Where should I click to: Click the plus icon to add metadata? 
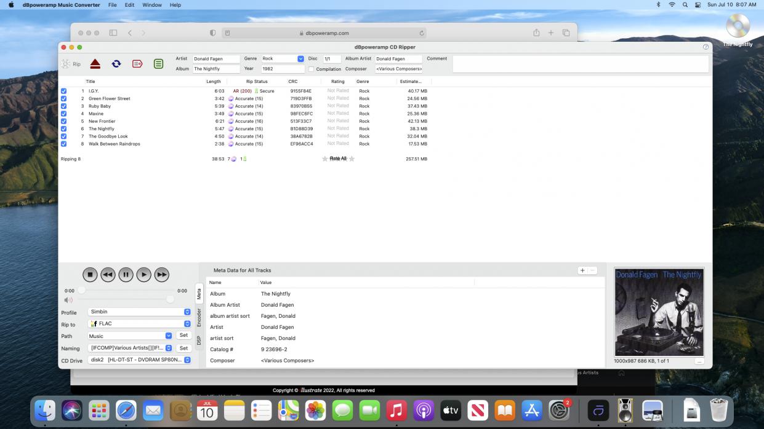(x=582, y=270)
